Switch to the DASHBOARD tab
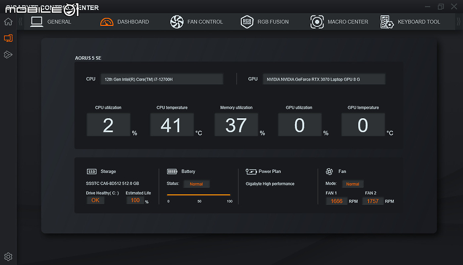 (133, 22)
